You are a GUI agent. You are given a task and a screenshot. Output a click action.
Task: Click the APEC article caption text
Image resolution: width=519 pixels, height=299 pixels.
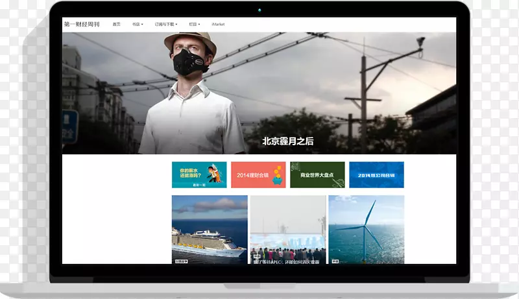click(287, 261)
